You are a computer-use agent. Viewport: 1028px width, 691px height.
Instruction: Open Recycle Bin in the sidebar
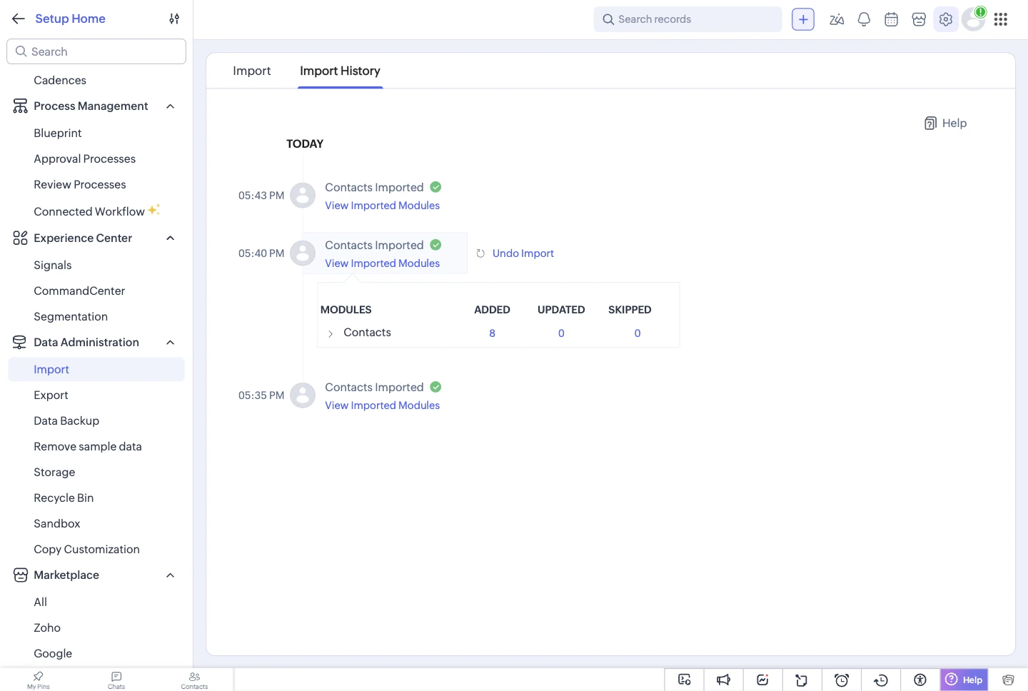[64, 498]
